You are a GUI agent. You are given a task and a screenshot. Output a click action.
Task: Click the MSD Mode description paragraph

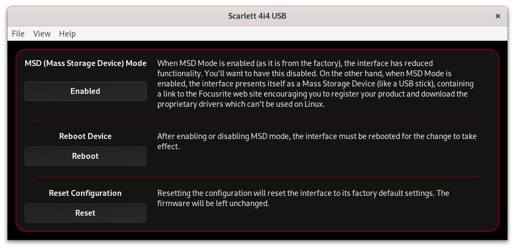click(316, 84)
